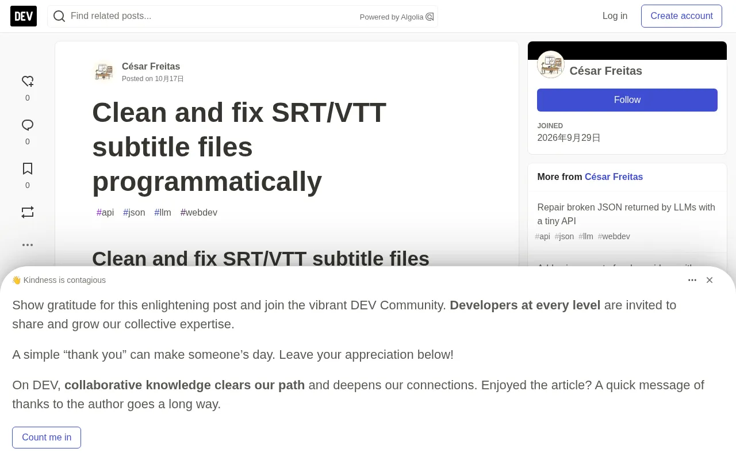Click the Log in link
This screenshot has height=460, width=736.
point(615,16)
